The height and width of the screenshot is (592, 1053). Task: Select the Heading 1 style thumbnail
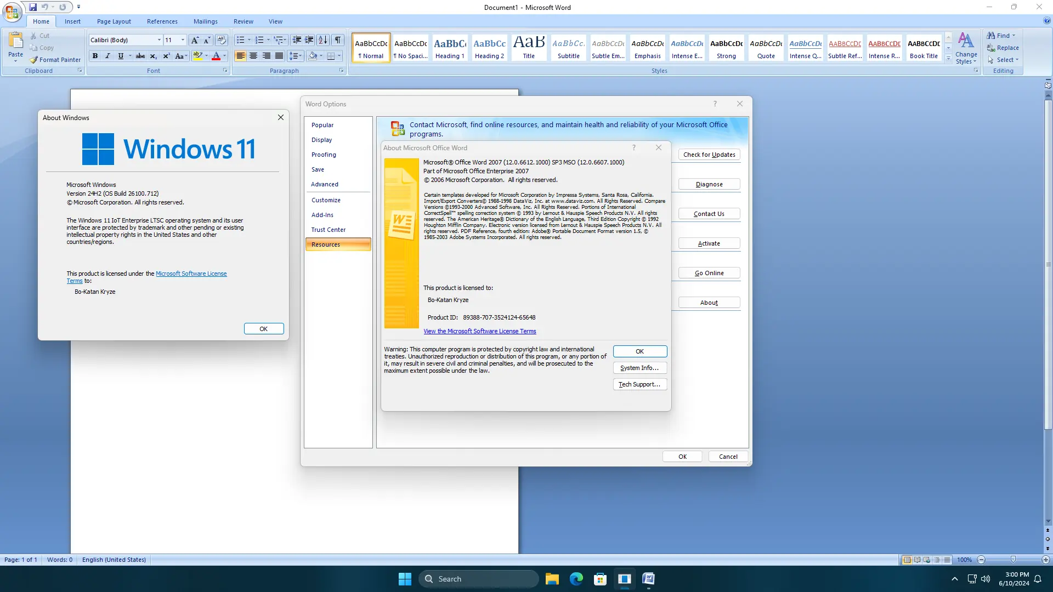(450, 47)
